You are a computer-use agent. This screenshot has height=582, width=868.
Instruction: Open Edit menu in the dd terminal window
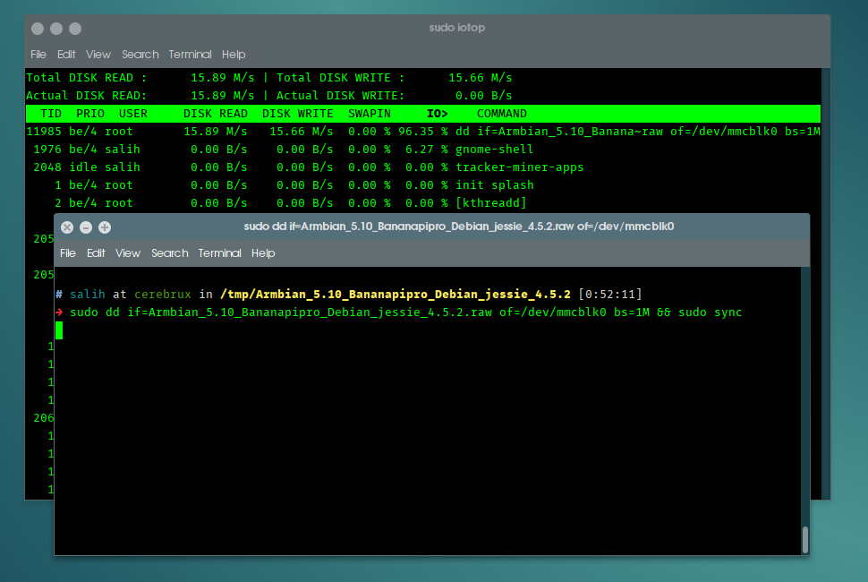tap(96, 253)
